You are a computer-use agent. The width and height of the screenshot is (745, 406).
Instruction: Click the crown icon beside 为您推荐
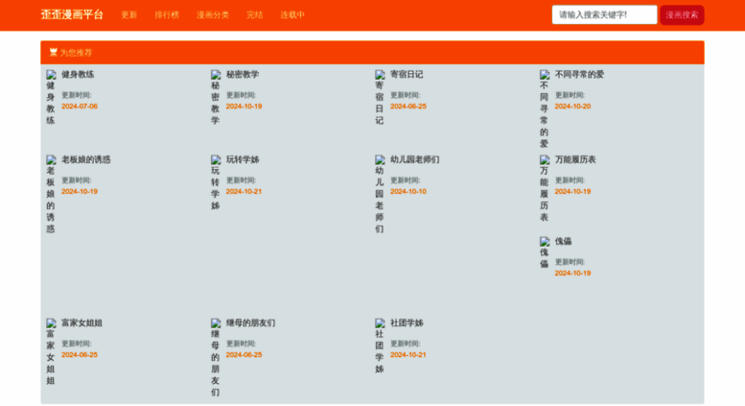[54, 52]
